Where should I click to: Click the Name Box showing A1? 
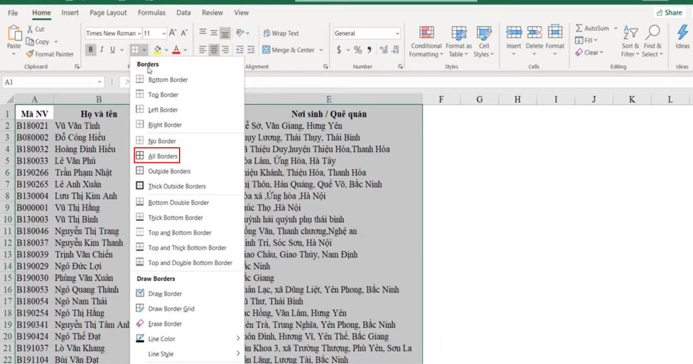(51, 81)
